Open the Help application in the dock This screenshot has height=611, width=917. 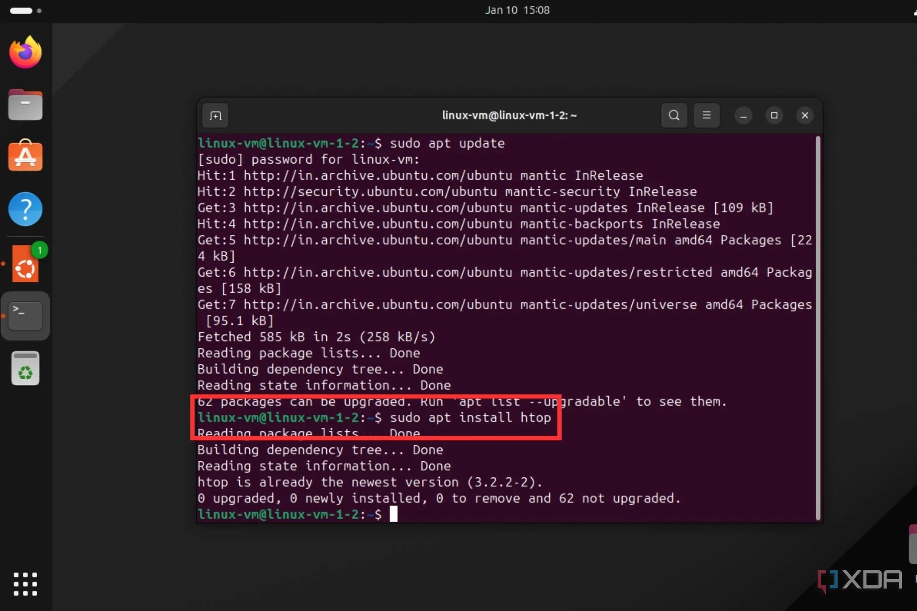(25, 209)
